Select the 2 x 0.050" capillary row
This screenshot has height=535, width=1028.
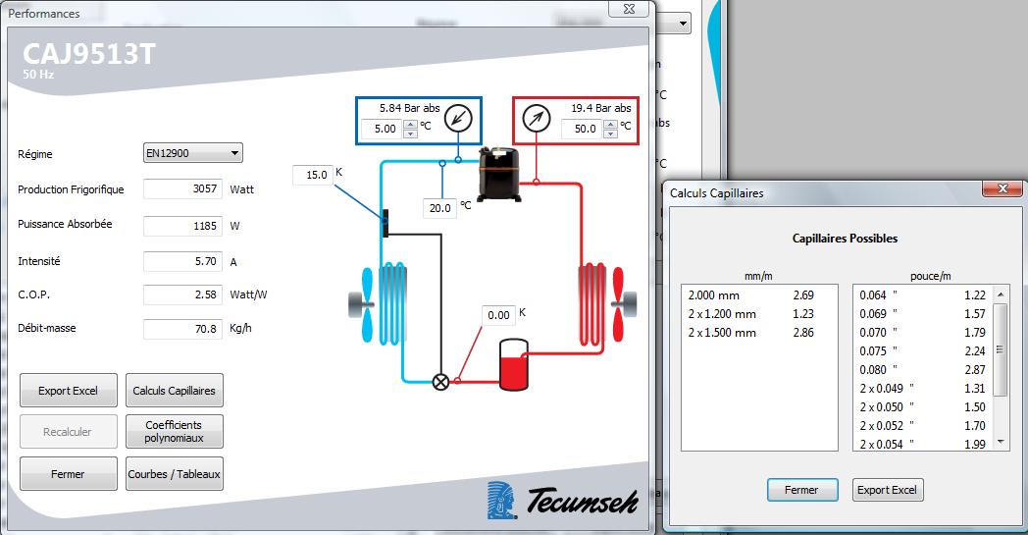tap(923, 407)
